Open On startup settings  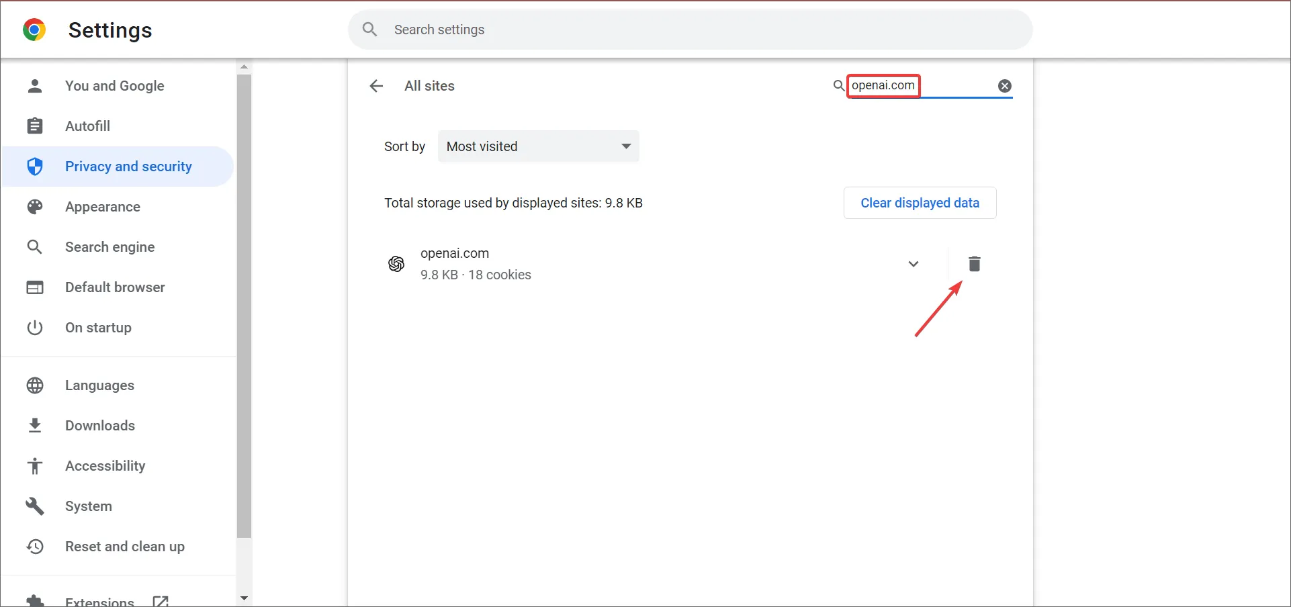[x=98, y=328]
